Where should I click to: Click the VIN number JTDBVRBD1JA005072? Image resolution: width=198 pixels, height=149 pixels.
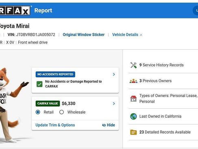[36, 35]
